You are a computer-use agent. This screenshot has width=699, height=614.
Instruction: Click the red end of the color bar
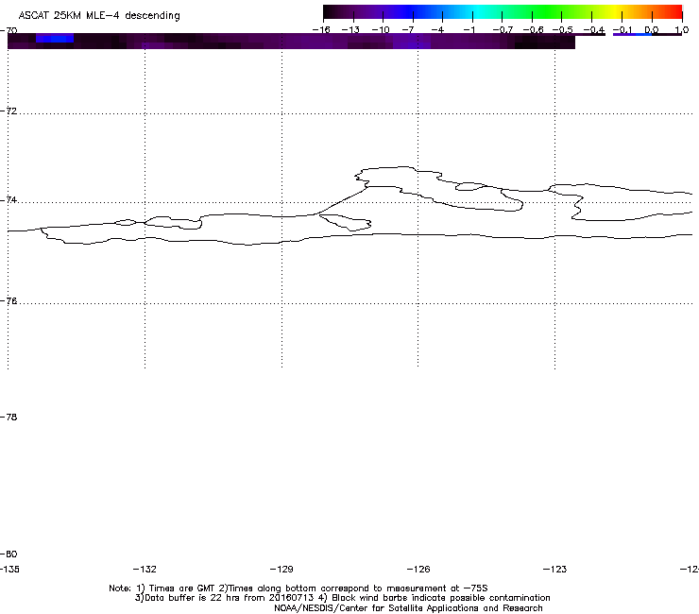pos(673,11)
